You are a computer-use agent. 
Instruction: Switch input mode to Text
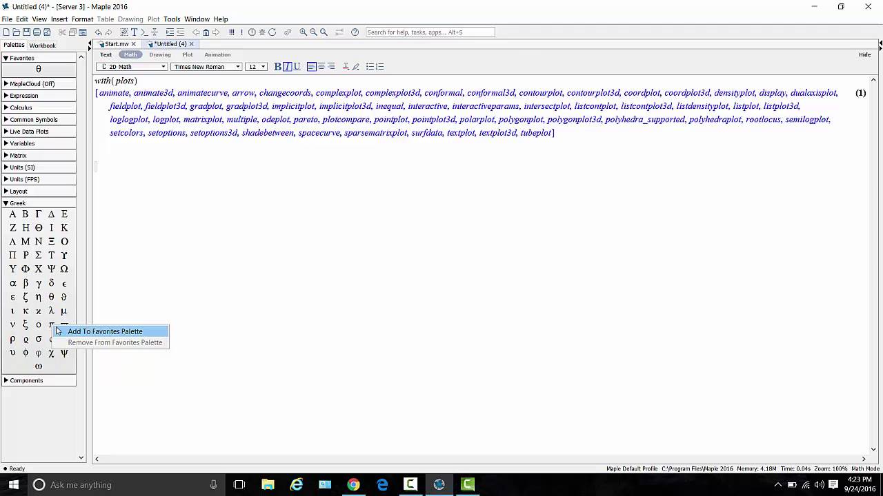point(106,54)
